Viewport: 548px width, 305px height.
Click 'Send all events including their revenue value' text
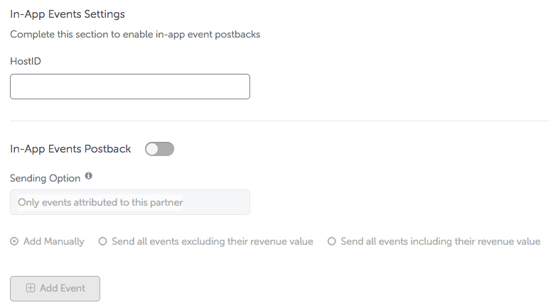[x=441, y=242]
